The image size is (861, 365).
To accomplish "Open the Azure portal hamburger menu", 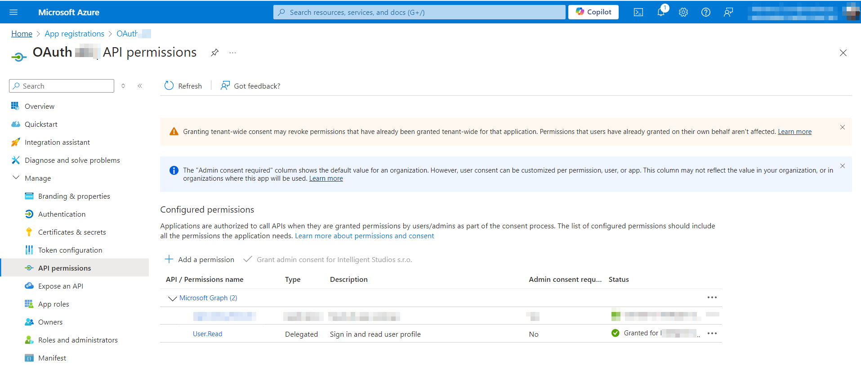I will (x=13, y=12).
